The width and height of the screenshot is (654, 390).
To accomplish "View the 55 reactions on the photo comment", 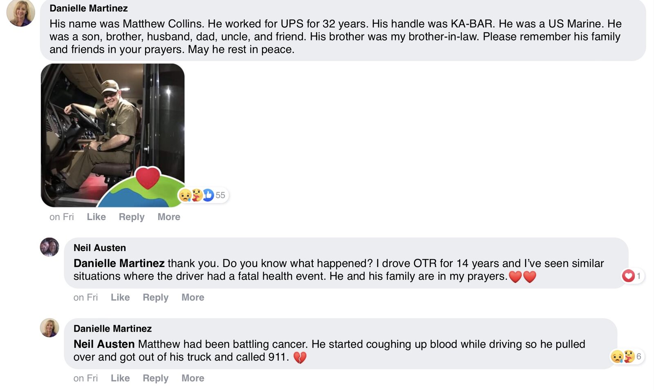I will [203, 195].
